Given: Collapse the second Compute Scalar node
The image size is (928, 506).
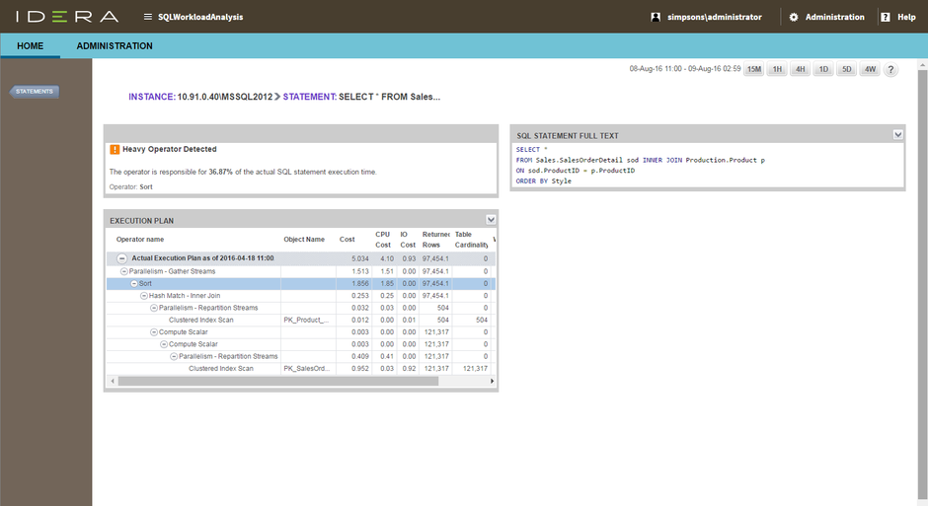Looking at the screenshot, I should click(x=164, y=344).
